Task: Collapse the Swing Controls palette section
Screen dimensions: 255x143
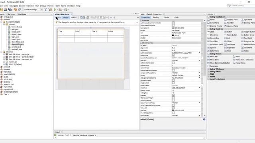Action: pos(208,29)
